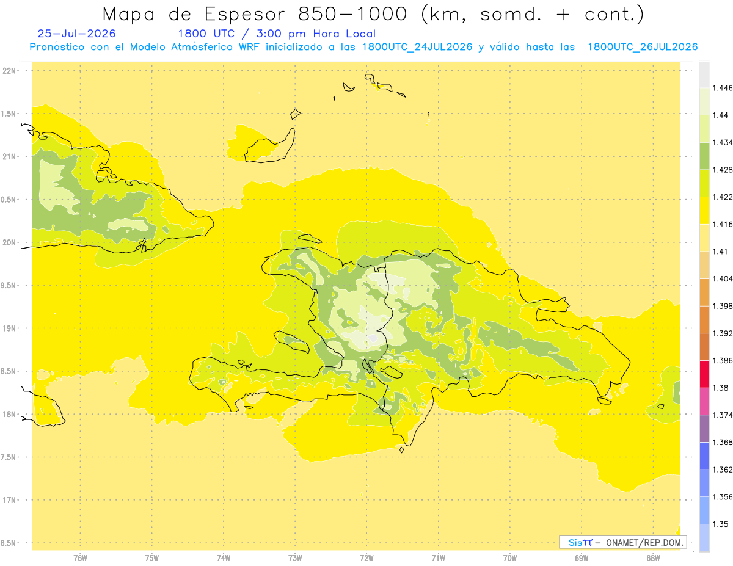Click the legend value '1.386'
This screenshot has height=566, width=733.
[723, 361]
